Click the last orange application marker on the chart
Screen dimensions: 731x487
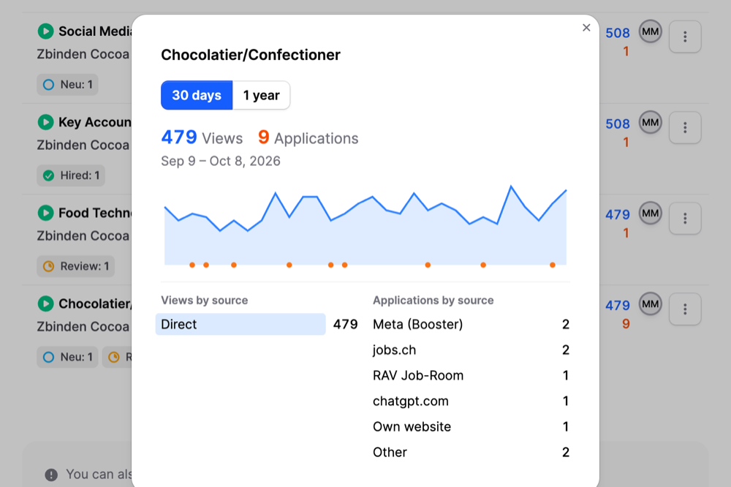tap(553, 265)
